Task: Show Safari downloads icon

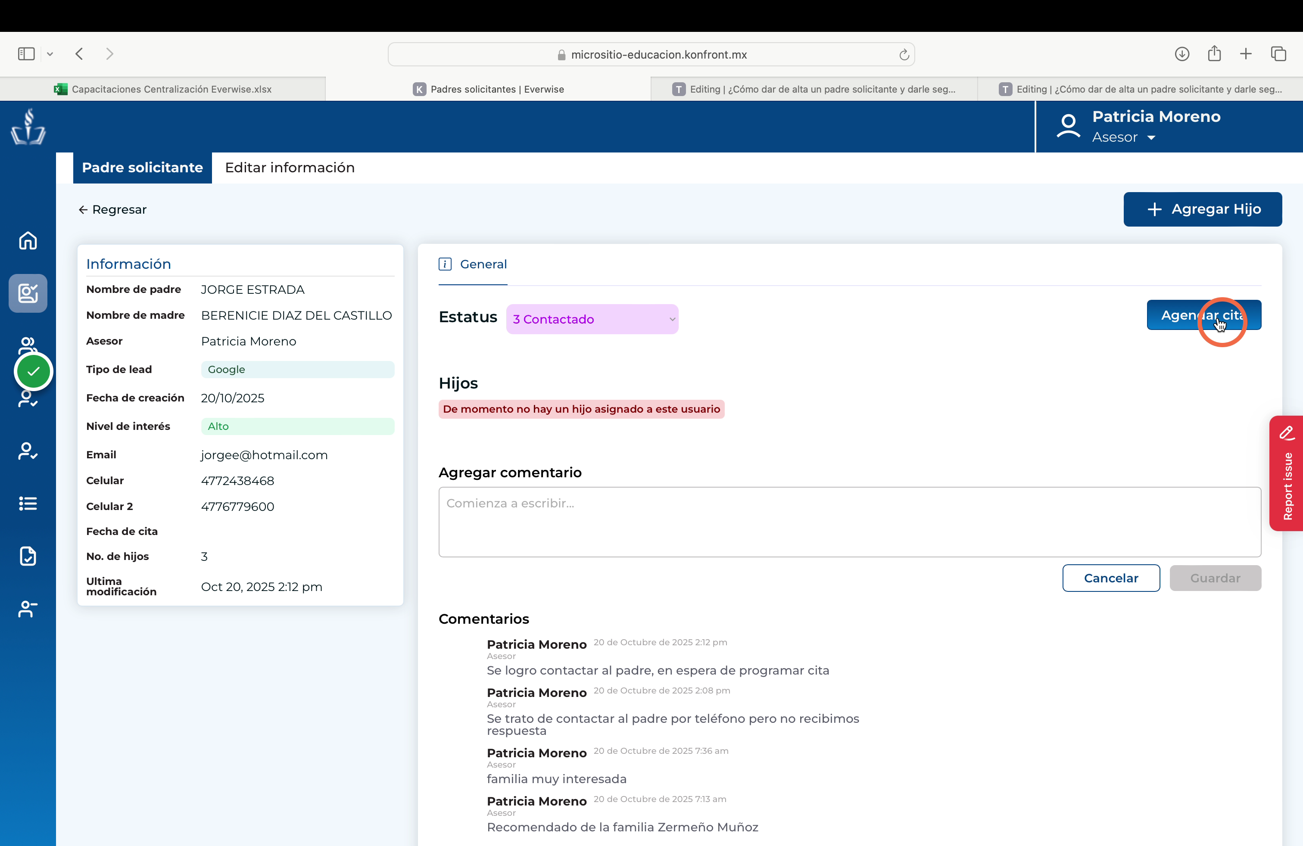Action: tap(1182, 53)
